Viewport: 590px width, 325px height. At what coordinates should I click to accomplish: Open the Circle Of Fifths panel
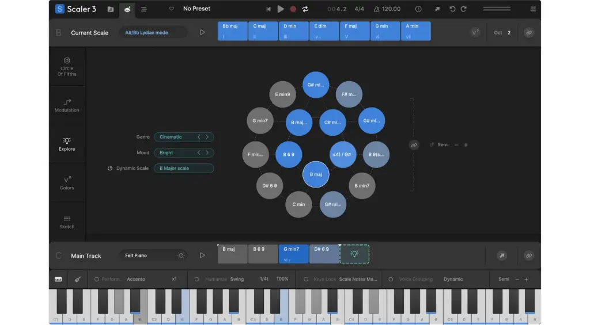pyautogui.click(x=67, y=66)
